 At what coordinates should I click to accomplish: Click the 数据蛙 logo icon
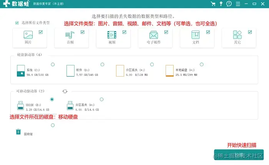7,3
